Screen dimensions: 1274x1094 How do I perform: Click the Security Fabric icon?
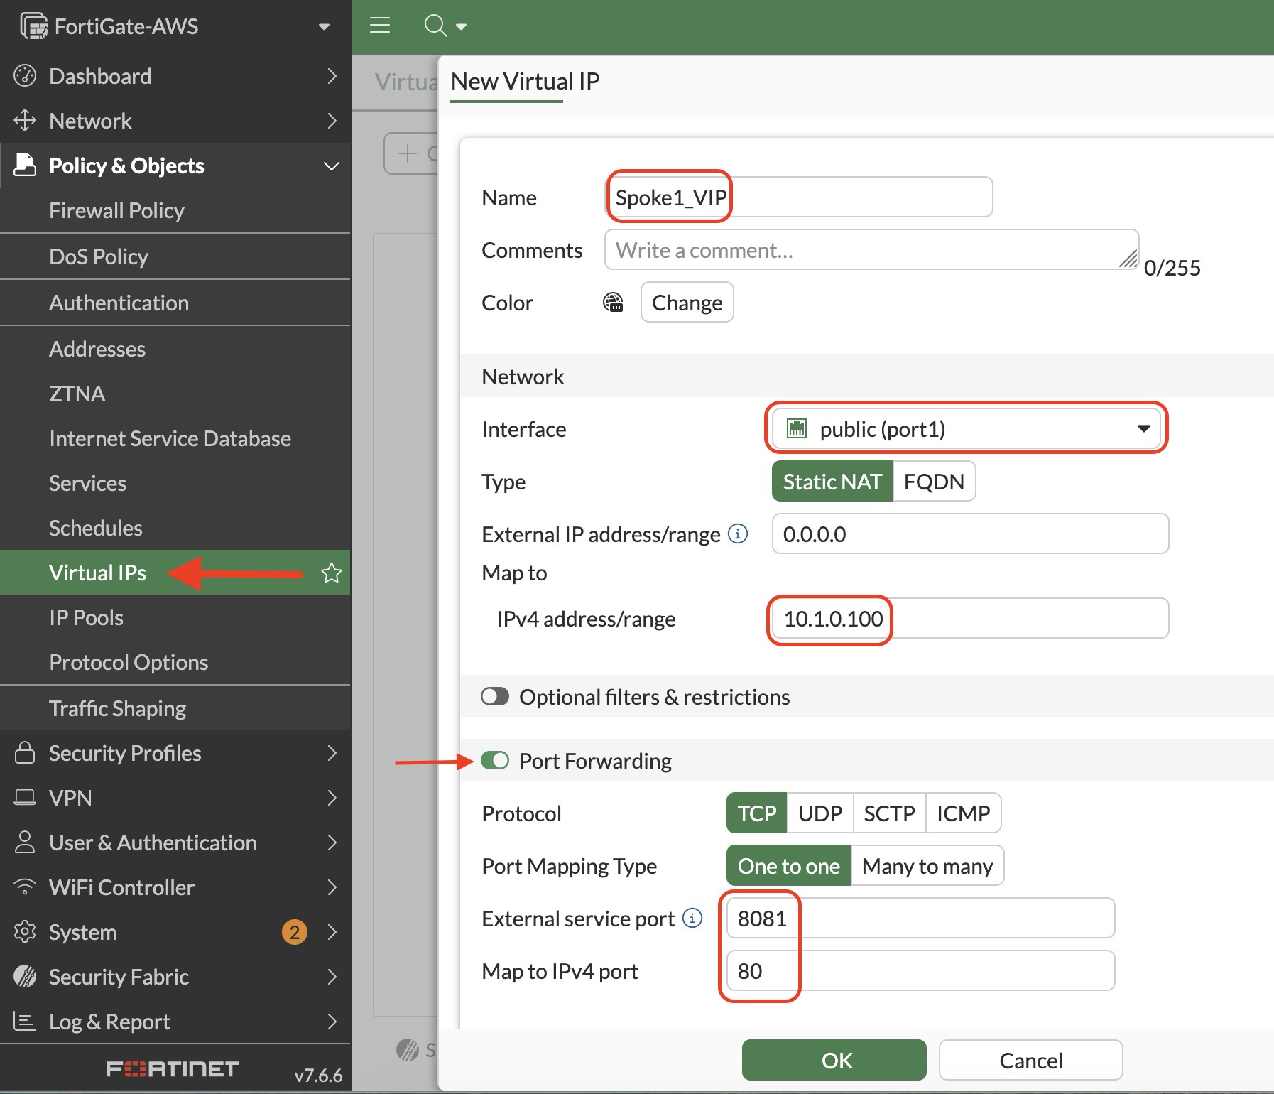(25, 977)
